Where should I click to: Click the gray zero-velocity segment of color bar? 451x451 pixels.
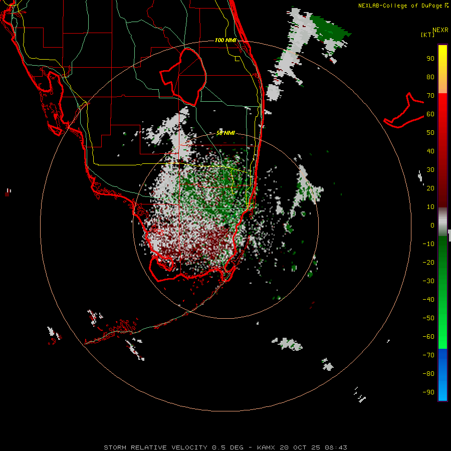442,222
